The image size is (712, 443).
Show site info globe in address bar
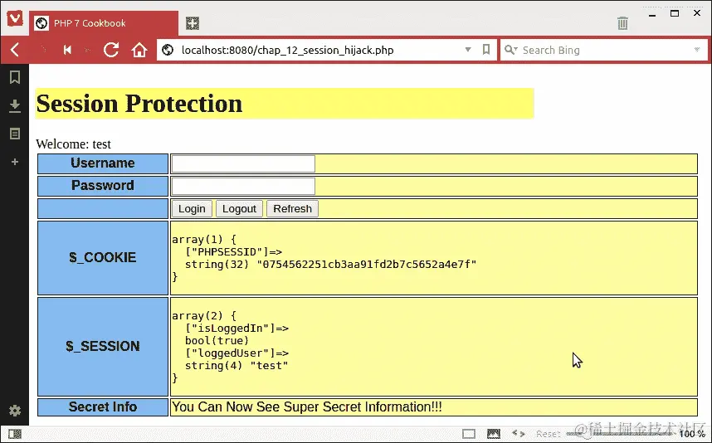point(168,50)
